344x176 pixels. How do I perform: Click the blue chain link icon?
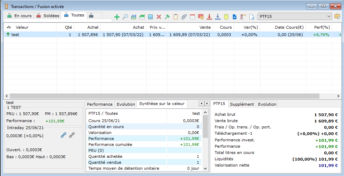(x=63, y=135)
